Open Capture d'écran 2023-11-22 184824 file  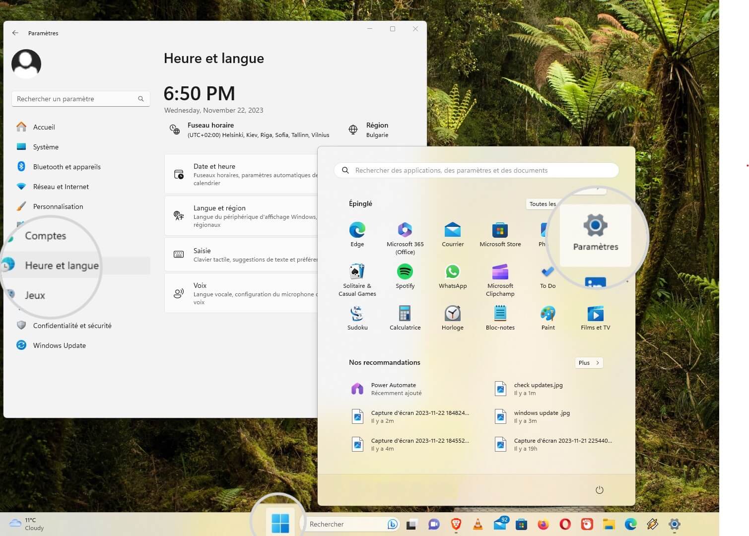pos(409,417)
